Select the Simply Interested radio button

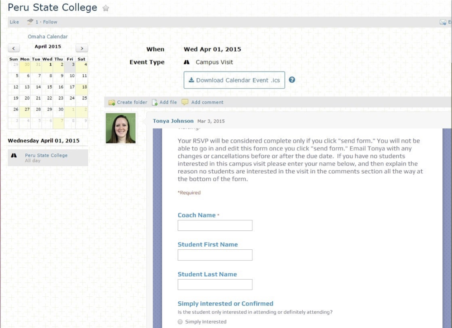coord(180,322)
